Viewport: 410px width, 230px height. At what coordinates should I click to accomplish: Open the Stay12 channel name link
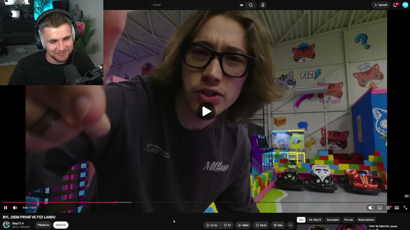(x=16, y=223)
